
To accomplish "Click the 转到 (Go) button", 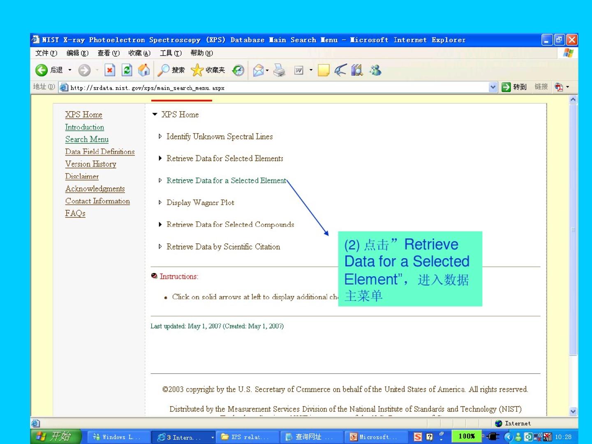I will (x=514, y=87).
